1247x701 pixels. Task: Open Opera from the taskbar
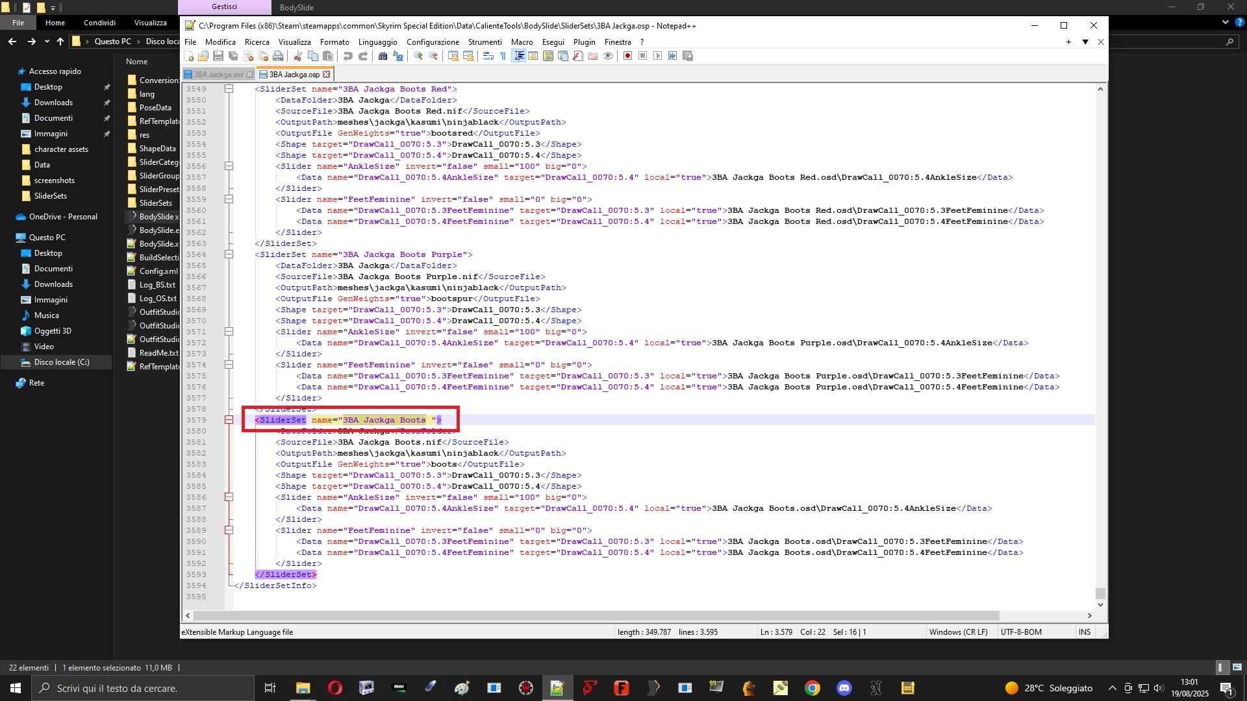point(334,688)
